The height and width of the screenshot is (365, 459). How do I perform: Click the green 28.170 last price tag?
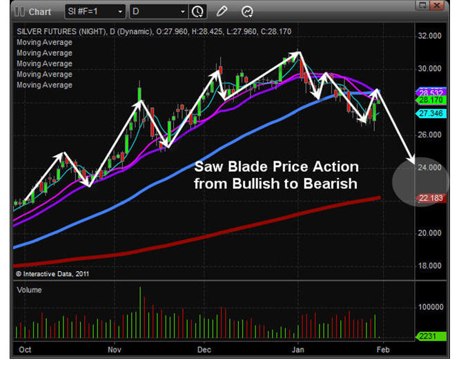click(x=431, y=100)
